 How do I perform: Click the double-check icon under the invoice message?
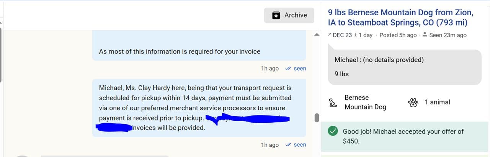288,69
